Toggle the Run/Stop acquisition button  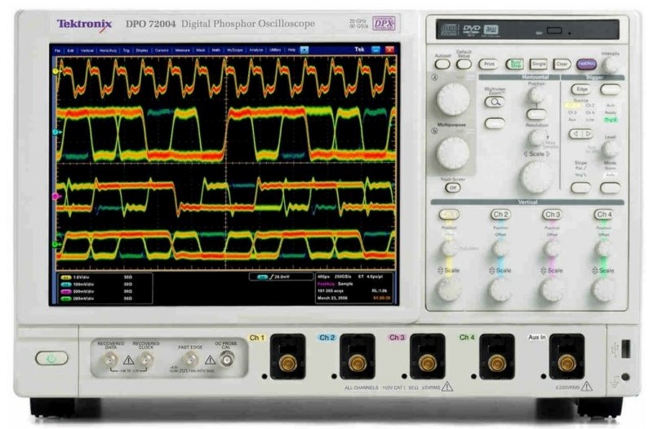click(514, 63)
